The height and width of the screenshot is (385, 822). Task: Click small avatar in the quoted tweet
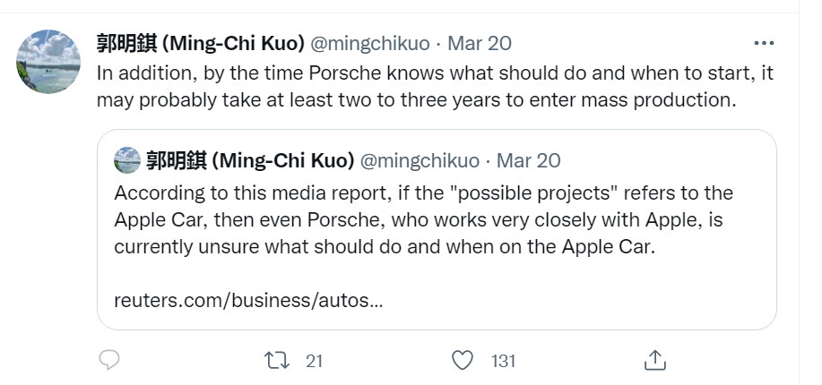[x=126, y=161]
